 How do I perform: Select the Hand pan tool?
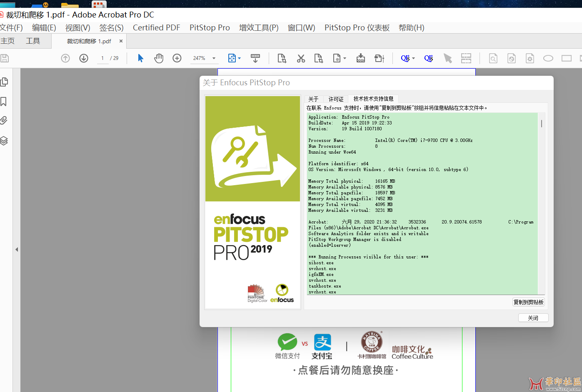(x=159, y=58)
